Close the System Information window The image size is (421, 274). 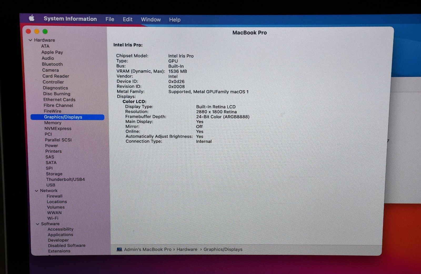(28, 31)
